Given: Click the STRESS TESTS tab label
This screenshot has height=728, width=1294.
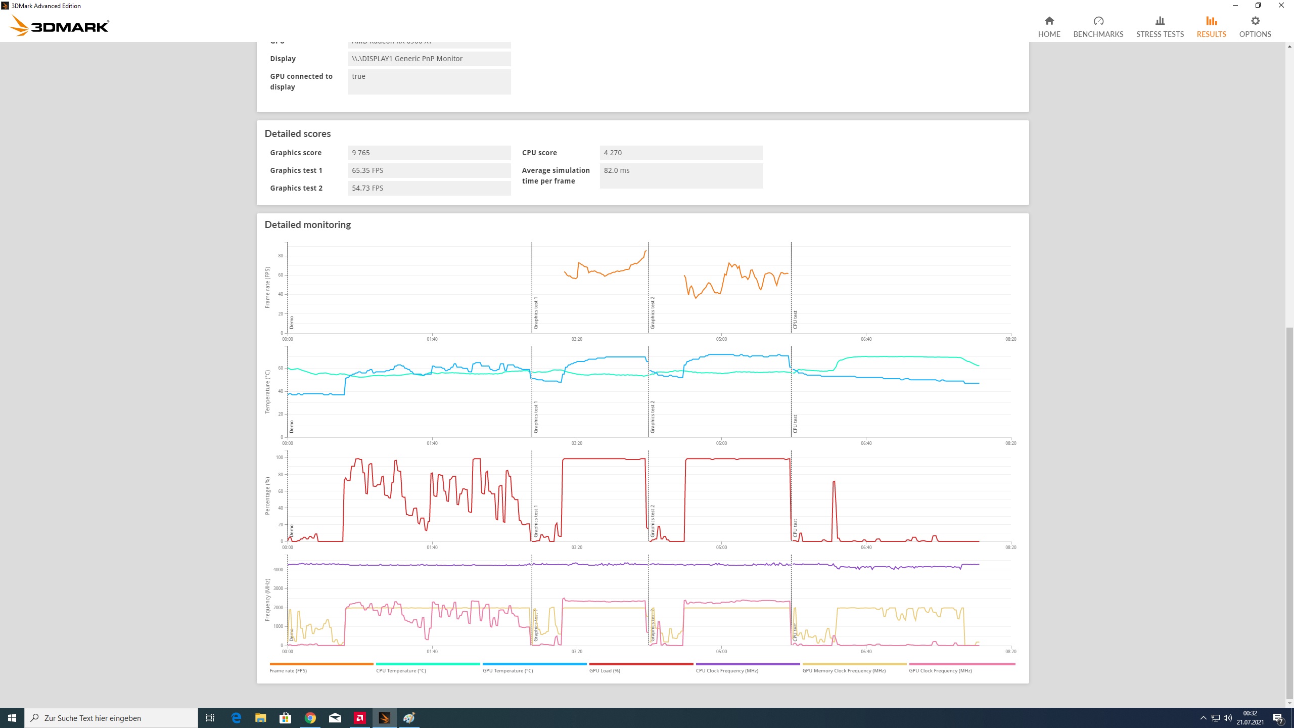Looking at the screenshot, I should 1160,34.
